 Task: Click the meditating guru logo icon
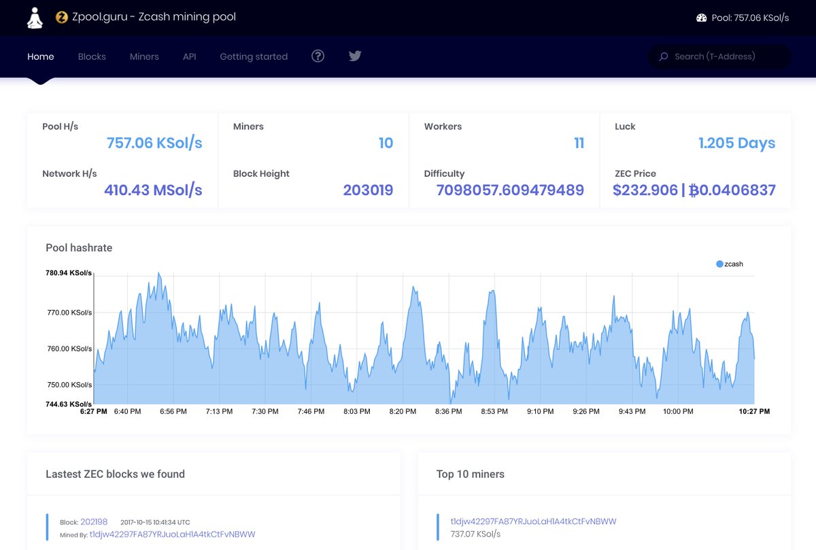click(x=35, y=18)
